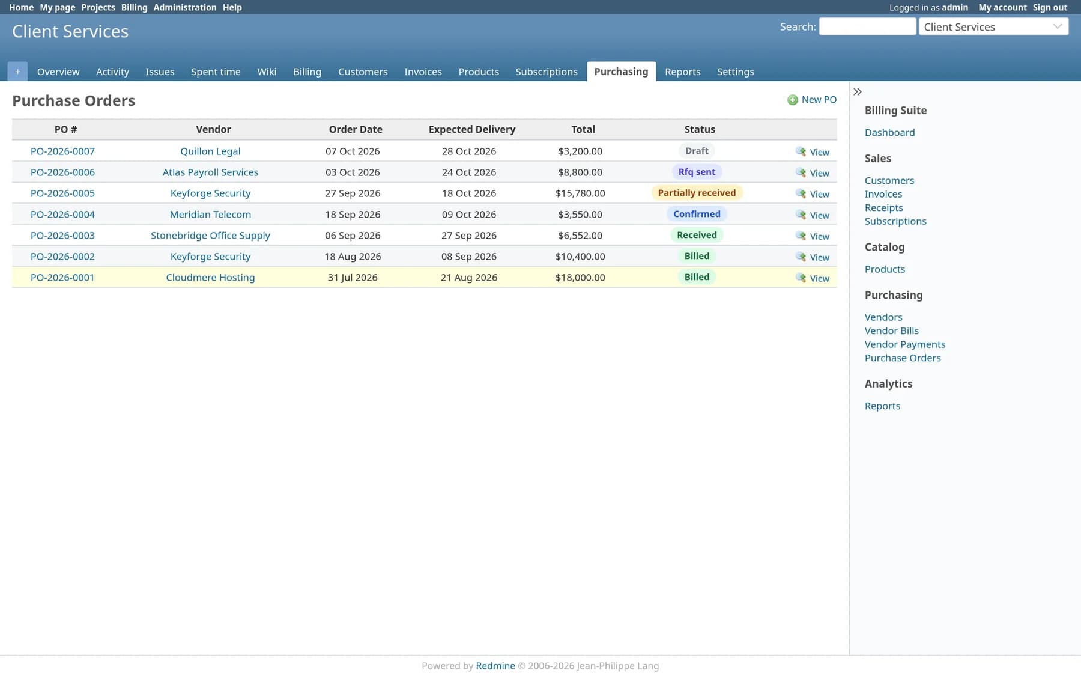The image size is (1081, 676).
Task: Click the Sign out link
Action: coord(1050,7)
